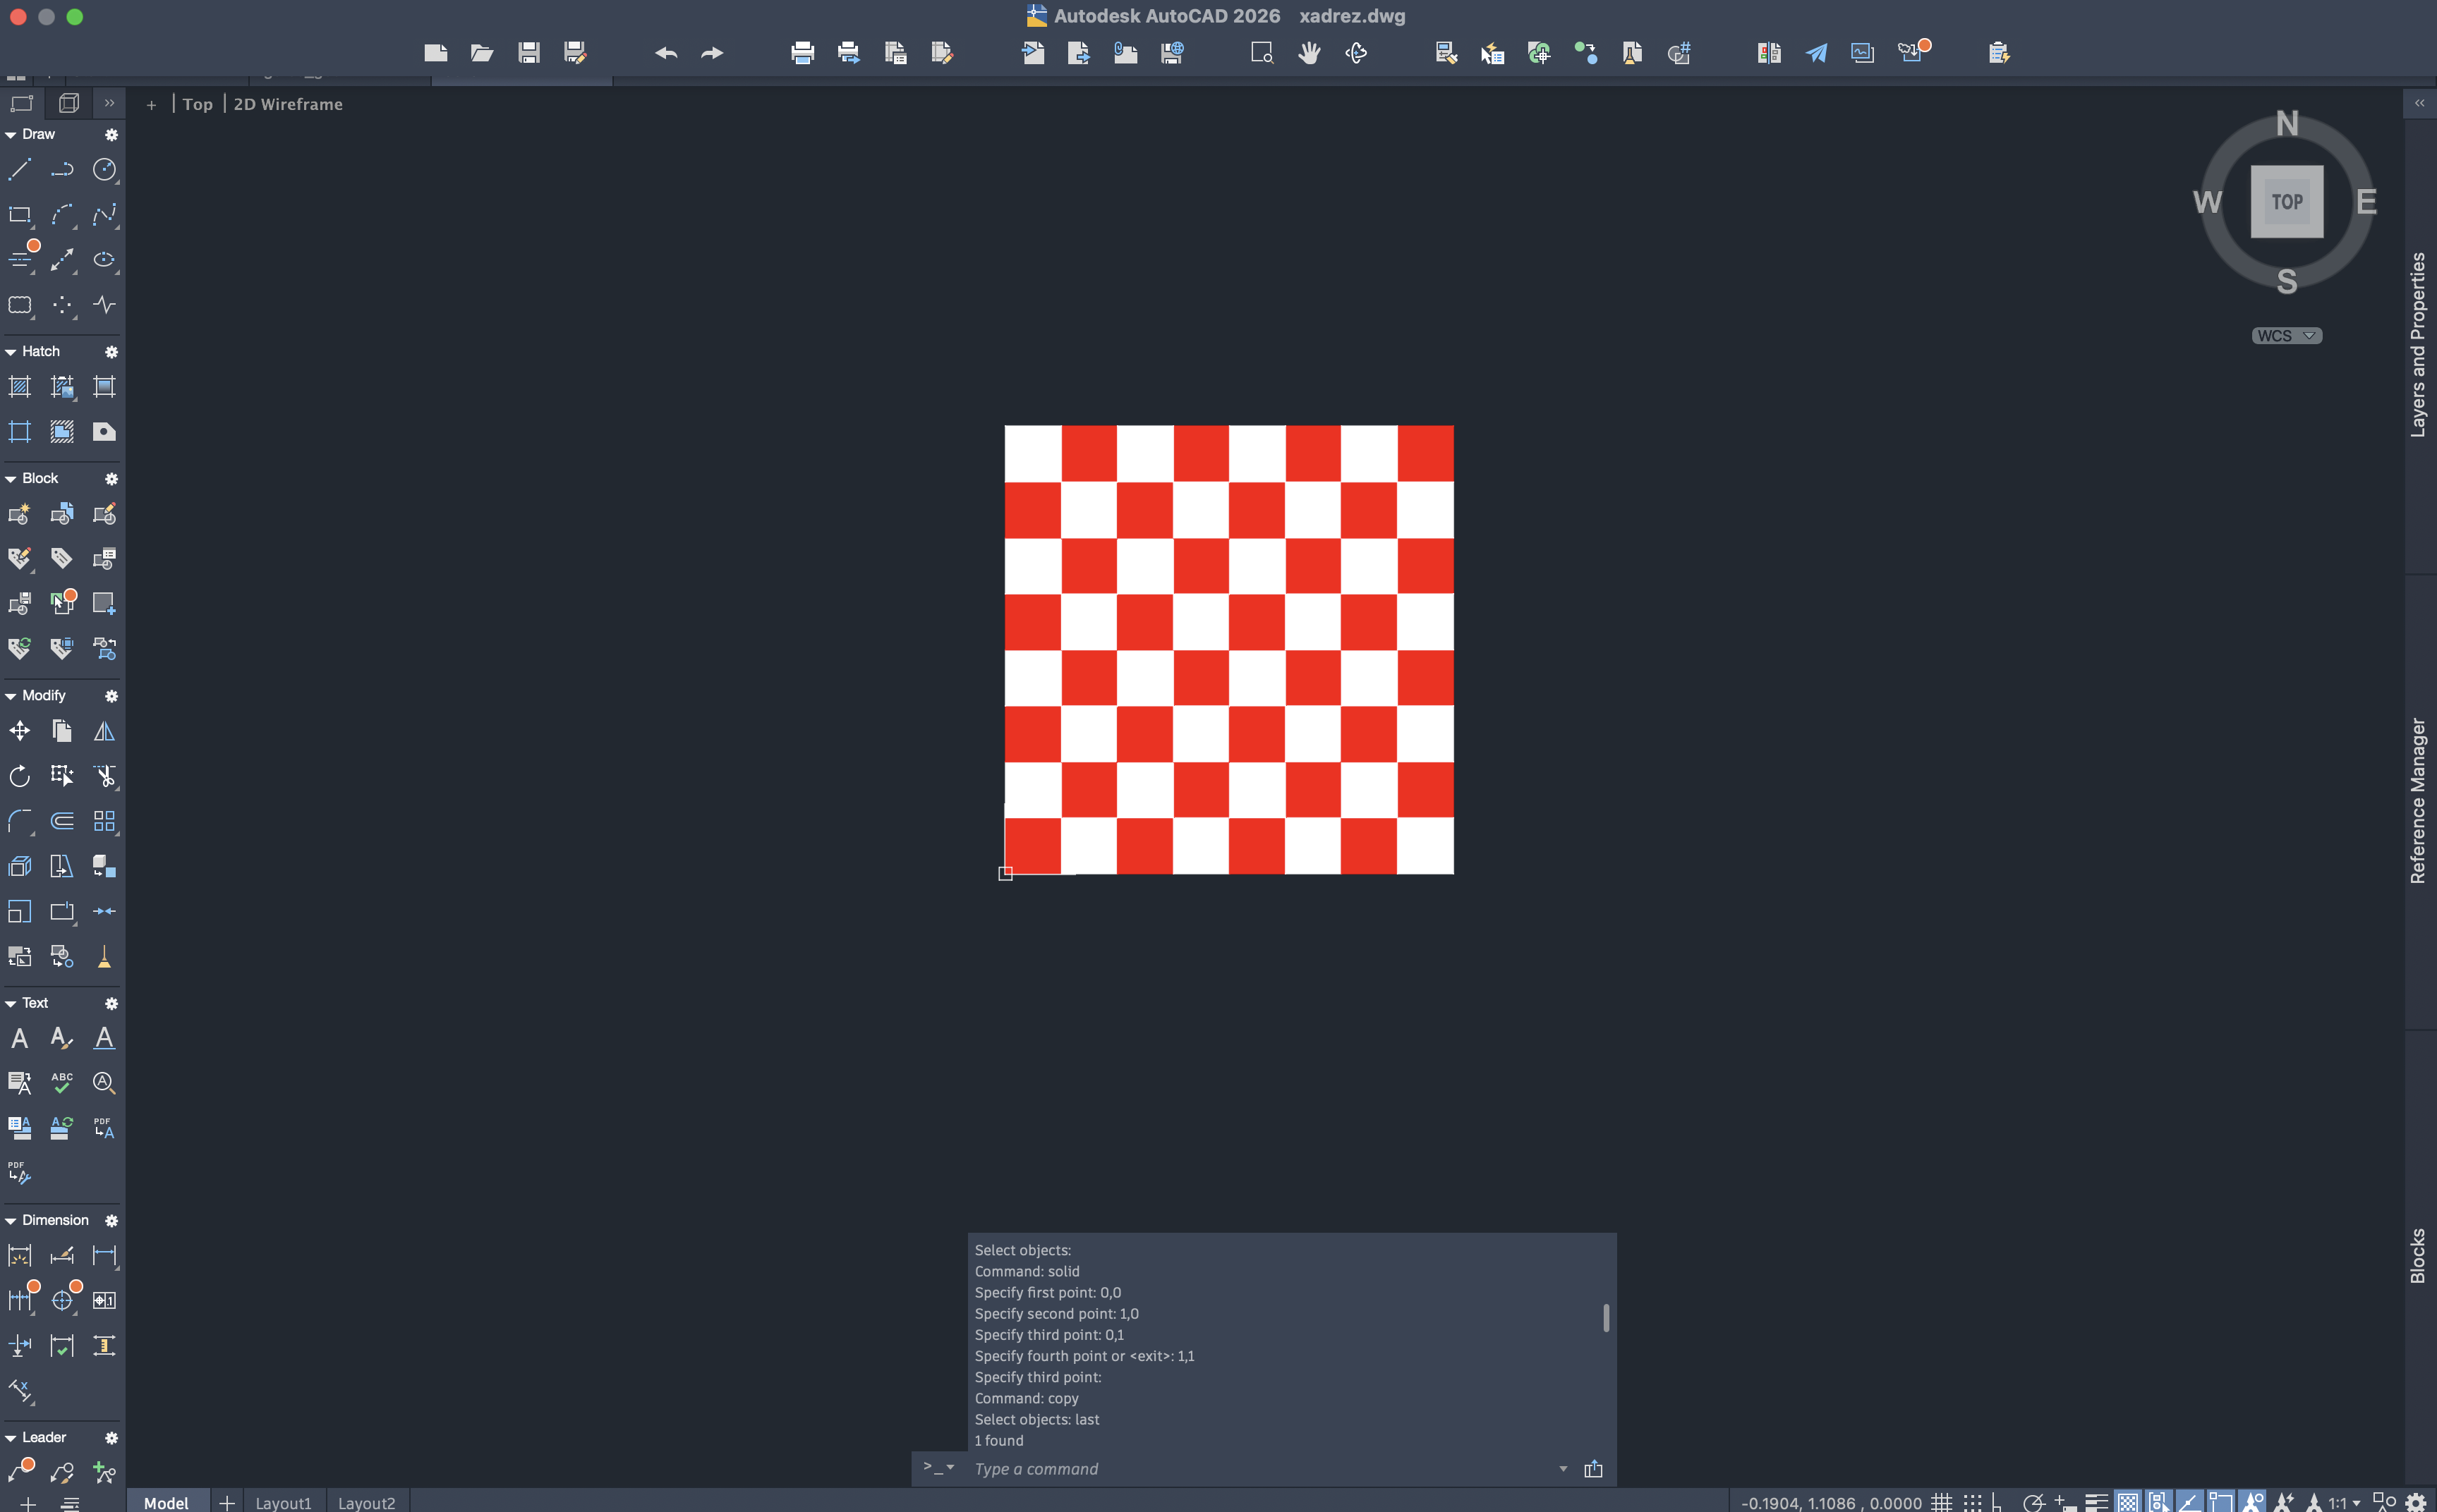Switch to the Layout2 tab

click(366, 1502)
